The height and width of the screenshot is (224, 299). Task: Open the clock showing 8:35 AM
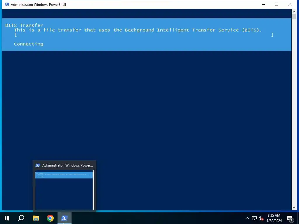pos(274,218)
